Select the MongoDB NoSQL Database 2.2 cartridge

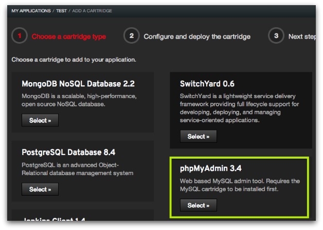(40, 120)
